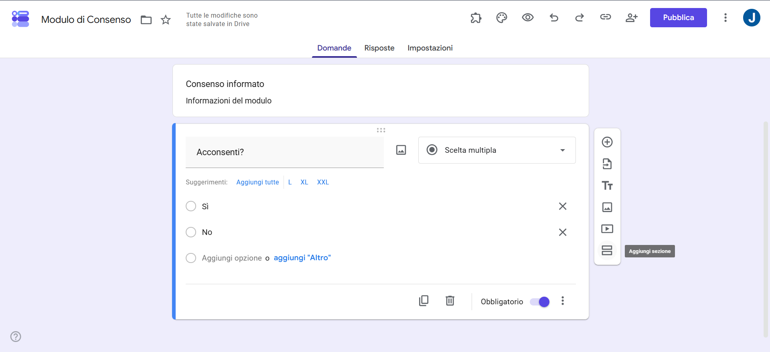Click save status text saved in Drive

point(222,20)
